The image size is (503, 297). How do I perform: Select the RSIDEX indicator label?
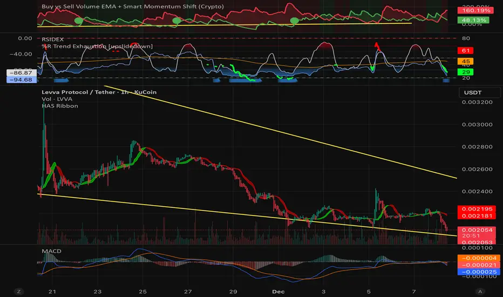click(52, 39)
